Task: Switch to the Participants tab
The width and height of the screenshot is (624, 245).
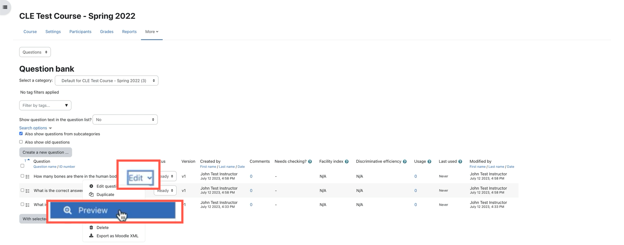Action: (x=80, y=32)
